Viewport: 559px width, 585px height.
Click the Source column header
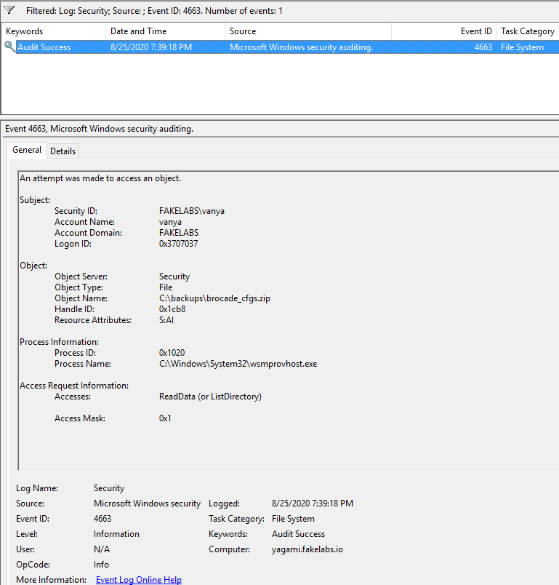243,31
